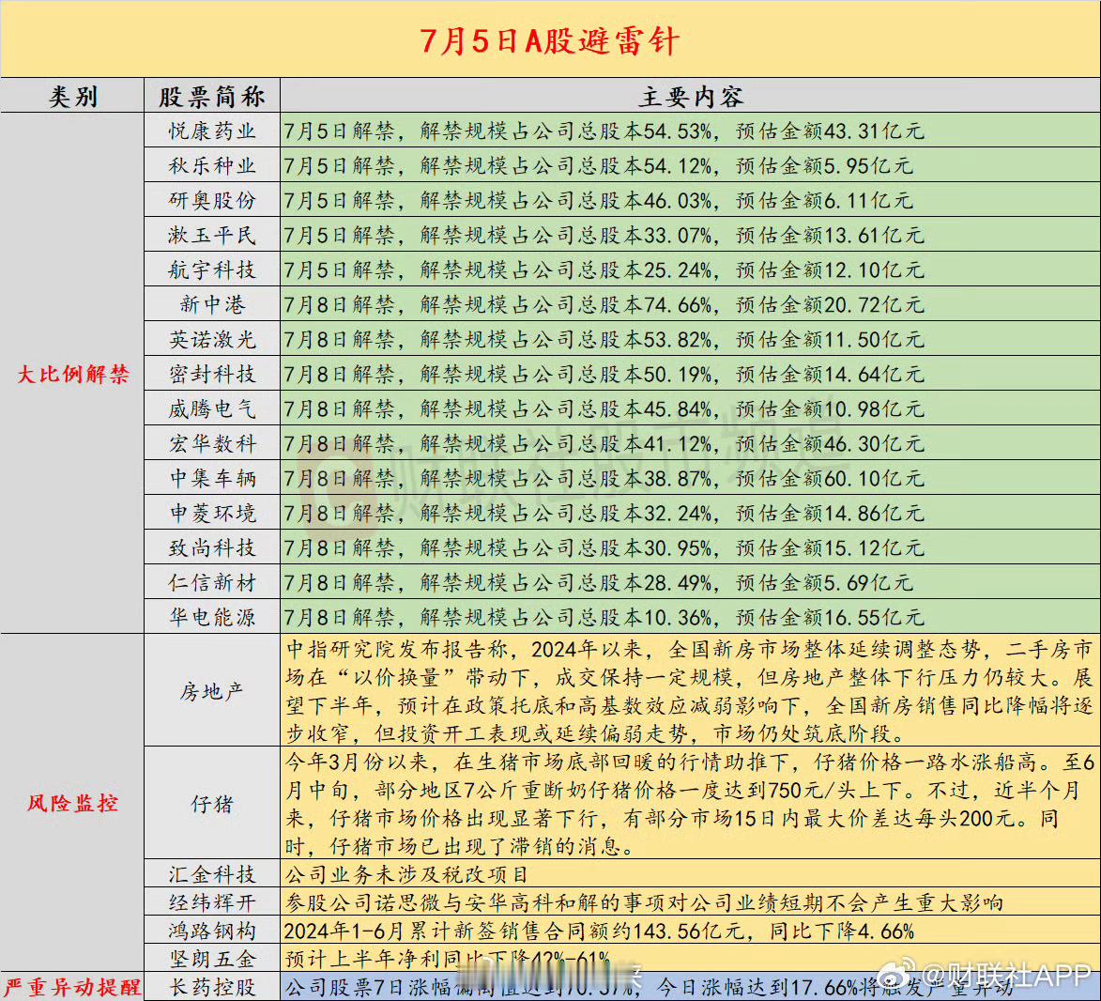1101x1001 pixels.
Task: Click the row with 总股本74.66% 20.72亿元
Action: coord(690,305)
